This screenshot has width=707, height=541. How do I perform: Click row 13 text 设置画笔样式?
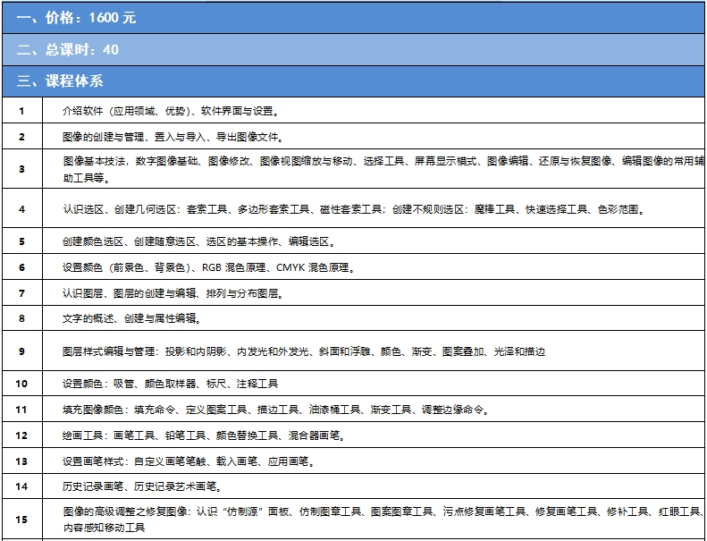click(188, 461)
